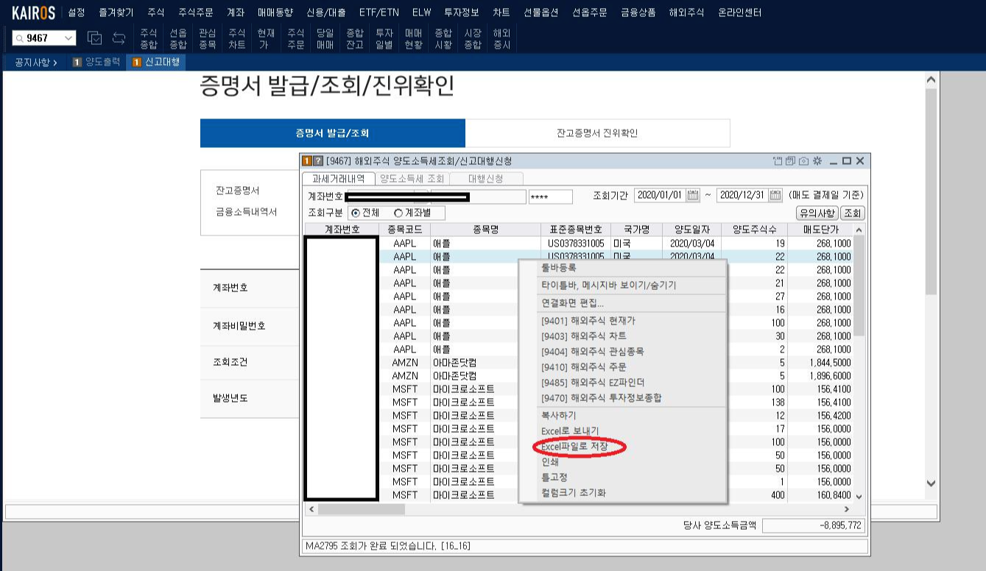The width and height of the screenshot is (986, 571).
Task: Open the 잔고증명서 link
Action: click(238, 191)
